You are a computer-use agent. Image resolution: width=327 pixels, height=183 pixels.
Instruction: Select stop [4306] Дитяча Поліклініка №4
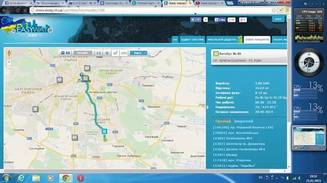[239, 149]
